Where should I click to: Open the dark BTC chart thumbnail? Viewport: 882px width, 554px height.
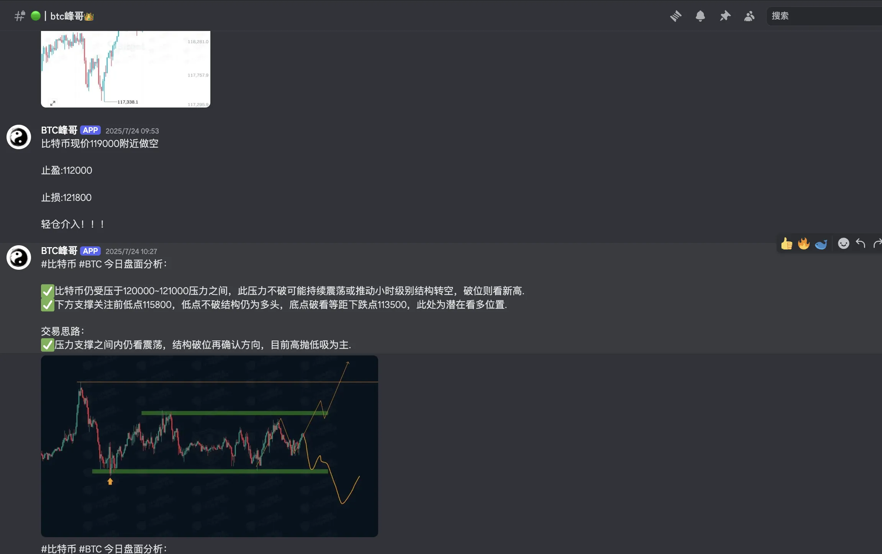(x=209, y=446)
